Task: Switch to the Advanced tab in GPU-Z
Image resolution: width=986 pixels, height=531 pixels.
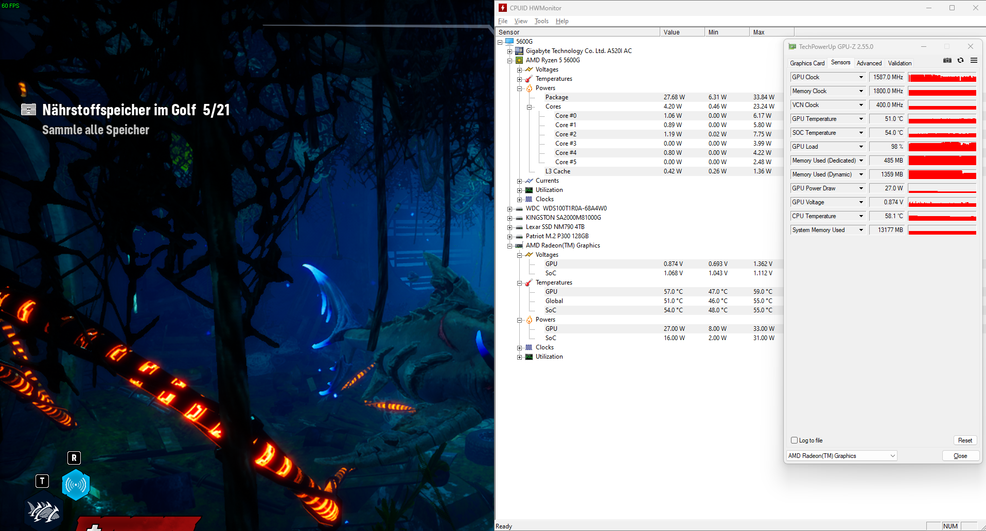Action: coord(869,63)
